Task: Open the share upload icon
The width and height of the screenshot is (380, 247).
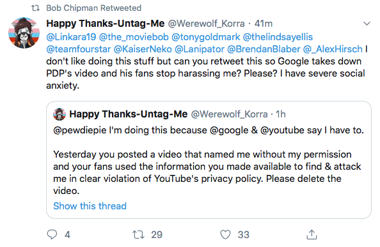Action: pos(312,234)
